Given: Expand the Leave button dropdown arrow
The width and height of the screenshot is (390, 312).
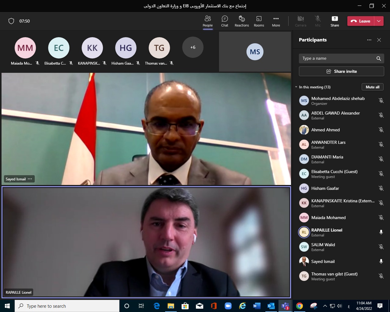Looking at the screenshot, I should point(379,21).
